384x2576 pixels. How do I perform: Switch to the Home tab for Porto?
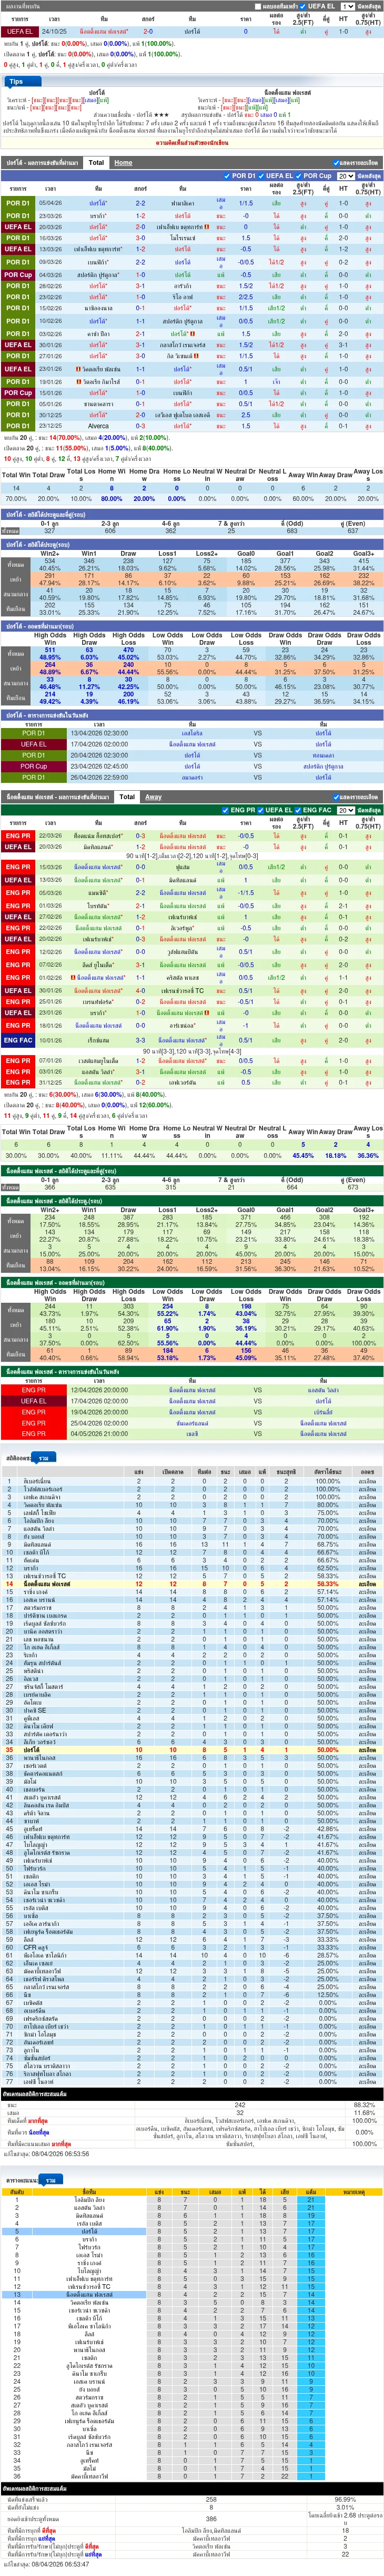(123, 162)
